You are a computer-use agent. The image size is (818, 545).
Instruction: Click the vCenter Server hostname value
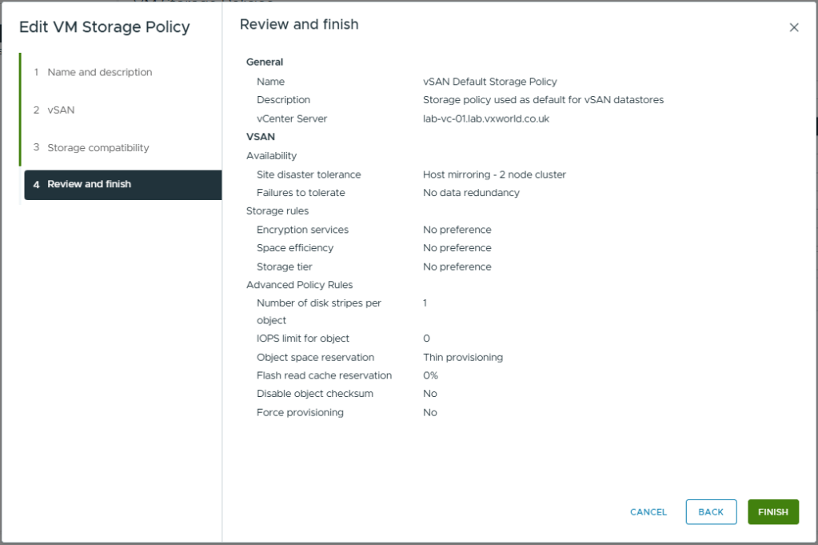click(x=485, y=118)
